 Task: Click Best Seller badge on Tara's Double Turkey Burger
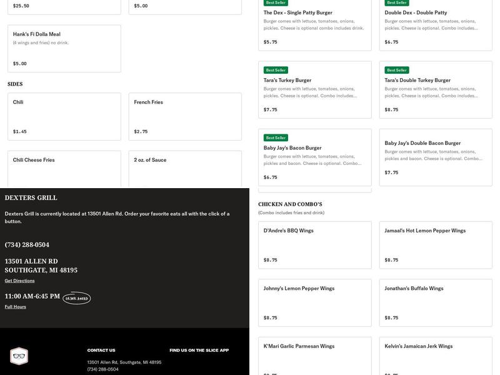(396, 70)
